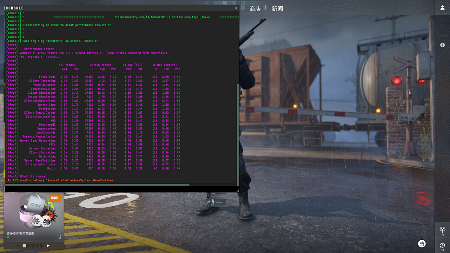
Task: Click the Client Rendering row label
Action: point(42,81)
